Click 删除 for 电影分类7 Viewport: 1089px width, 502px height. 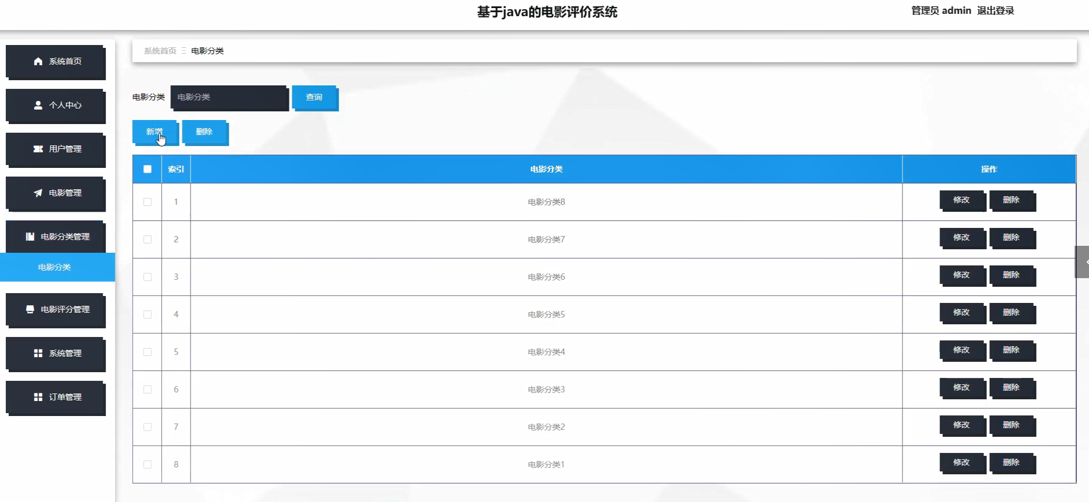click(1012, 238)
